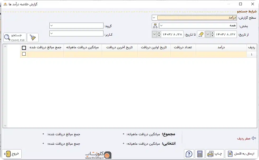Tick the checkbox in row 1
The image size is (259, 160).
click(24, 54)
